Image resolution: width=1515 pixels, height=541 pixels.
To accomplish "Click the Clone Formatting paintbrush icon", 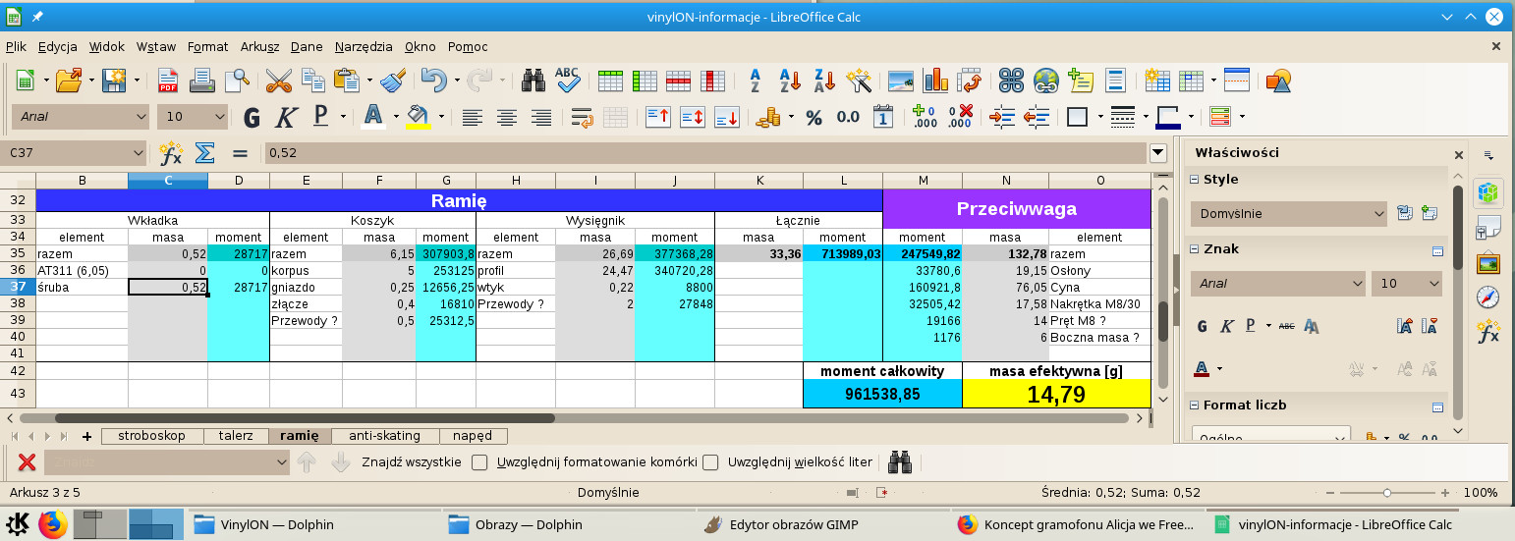I will click(393, 81).
